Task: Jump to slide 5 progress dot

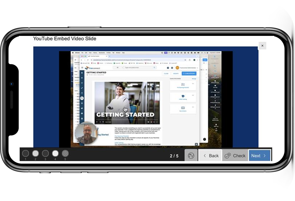Action: (x=65, y=153)
